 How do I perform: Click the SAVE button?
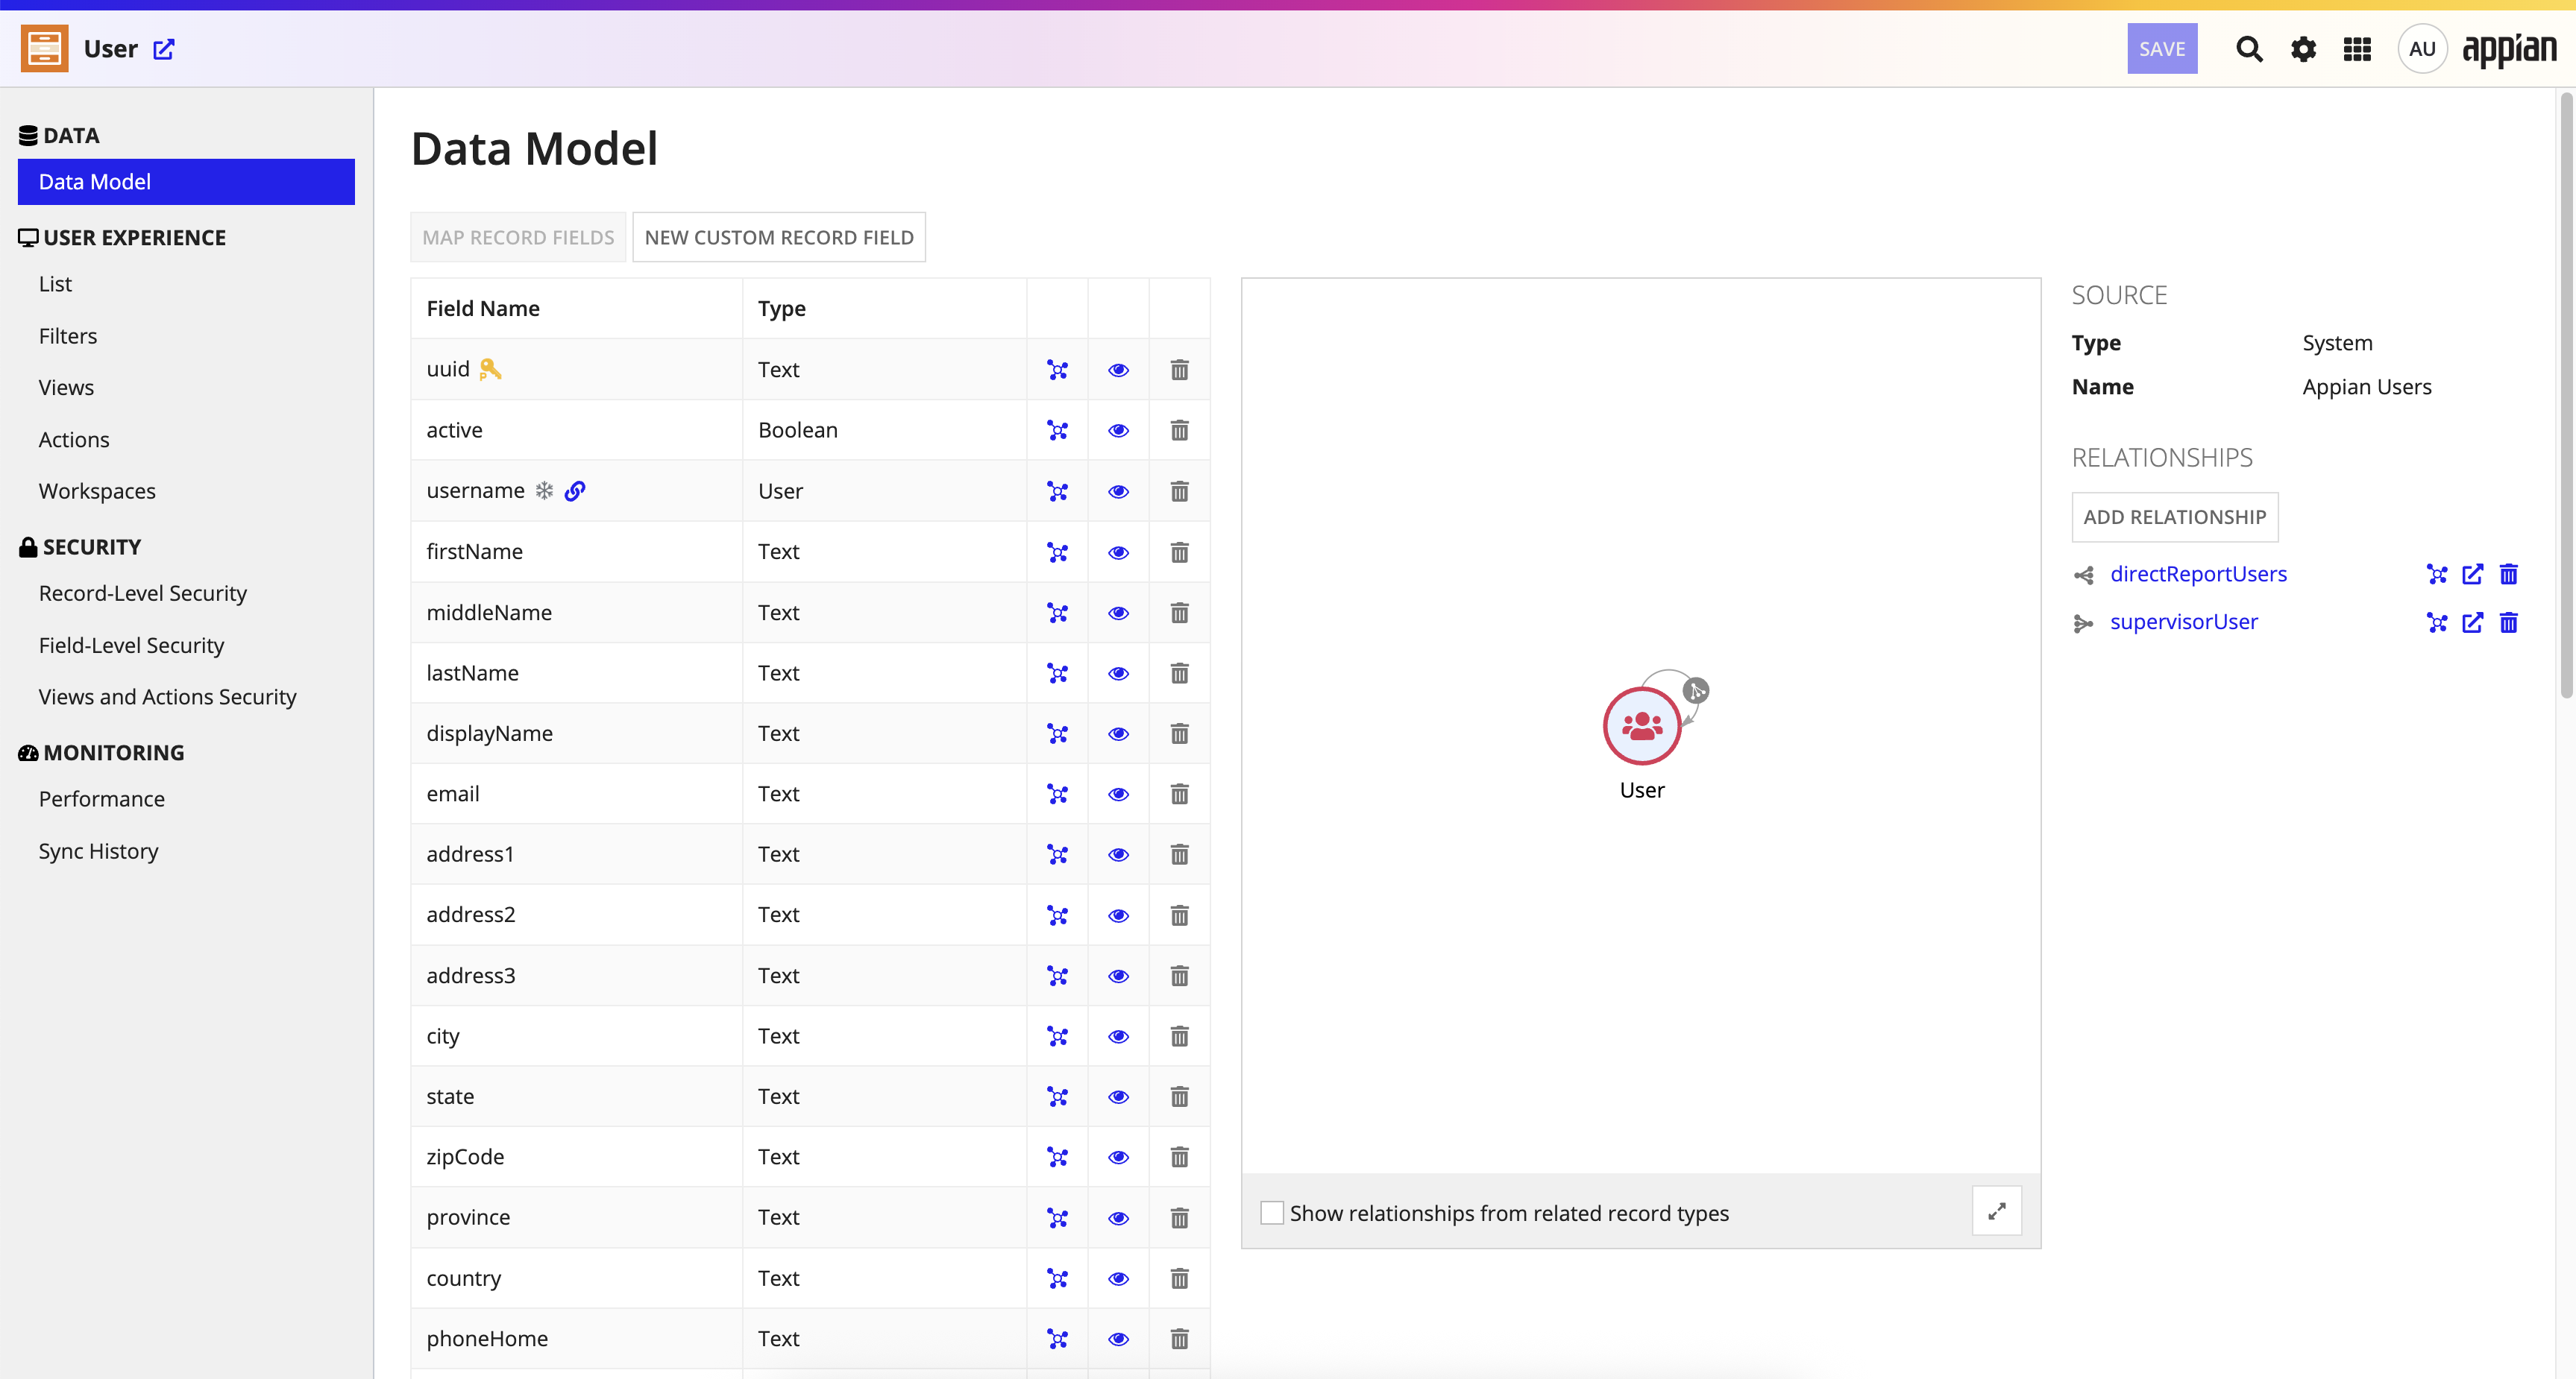(x=2161, y=49)
